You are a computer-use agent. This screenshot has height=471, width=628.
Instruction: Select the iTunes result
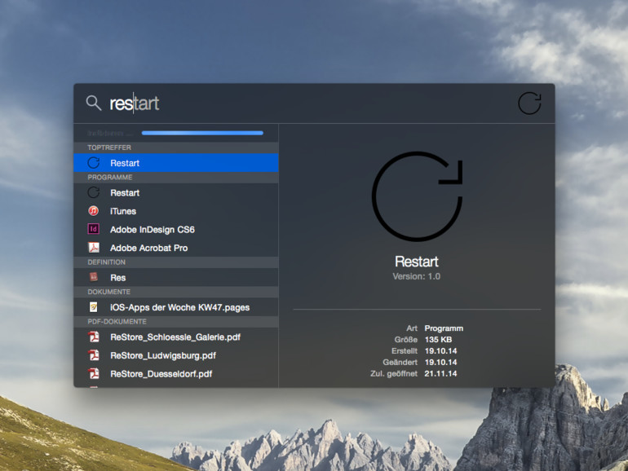(176, 211)
